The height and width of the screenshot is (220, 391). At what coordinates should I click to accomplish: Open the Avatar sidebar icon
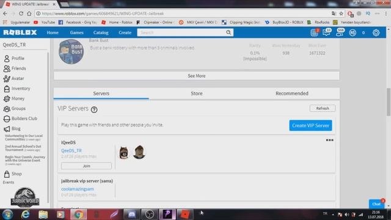7,79
